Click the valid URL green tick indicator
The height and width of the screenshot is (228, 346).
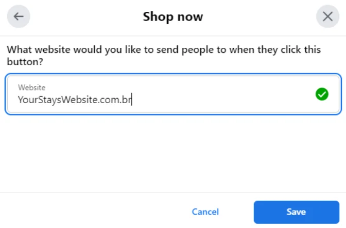pos(322,94)
